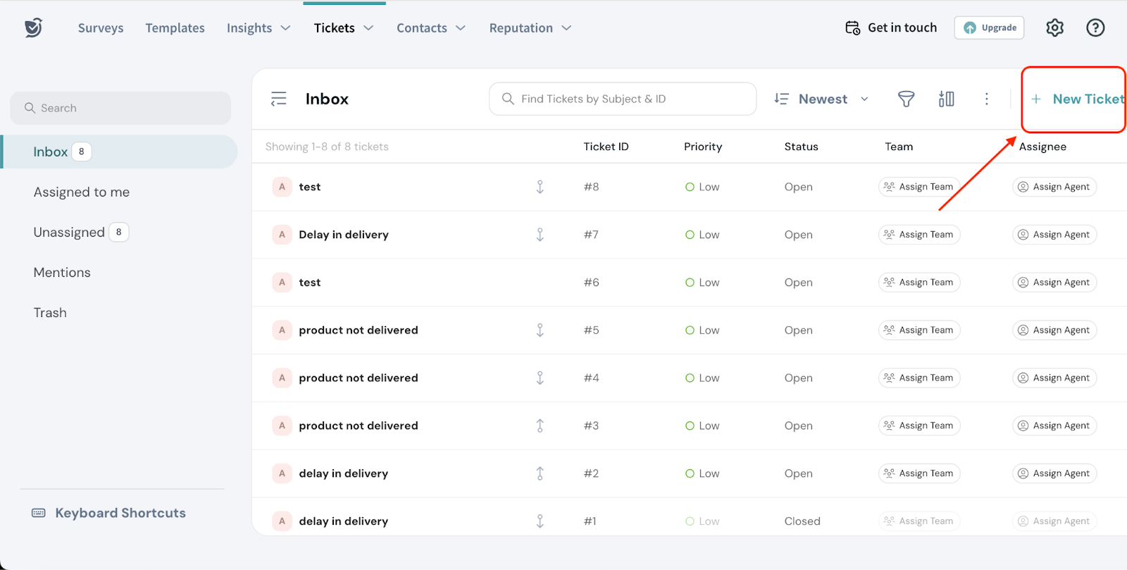Screen dimensions: 1127x570
Task: Open the settings gear icon
Action: (x=1054, y=28)
